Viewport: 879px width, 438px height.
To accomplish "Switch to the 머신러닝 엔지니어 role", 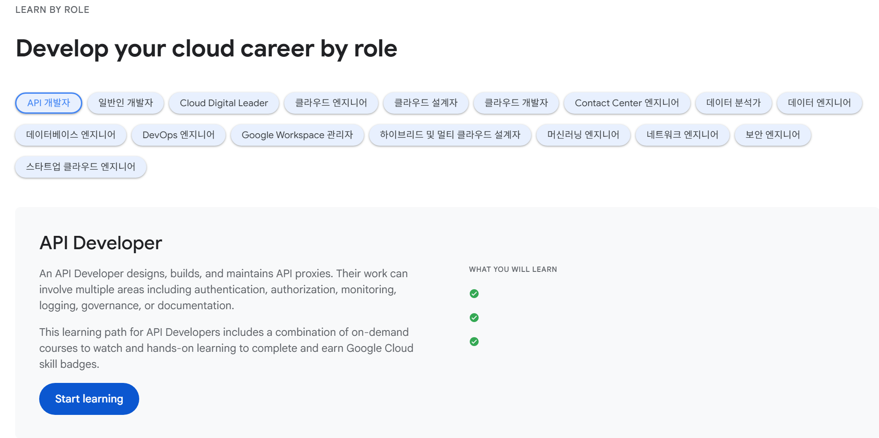I will (583, 135).
